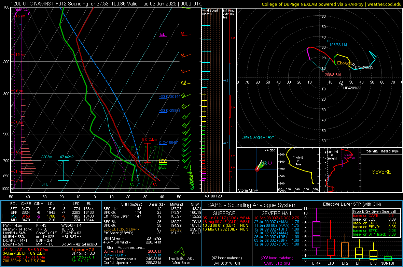403x267 pixels.
Task: Click the 'UP=289/23' Corfidi marker label
Action: tap(352, 88)
